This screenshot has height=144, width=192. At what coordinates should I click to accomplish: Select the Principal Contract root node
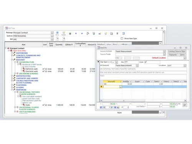pos(17,48)
